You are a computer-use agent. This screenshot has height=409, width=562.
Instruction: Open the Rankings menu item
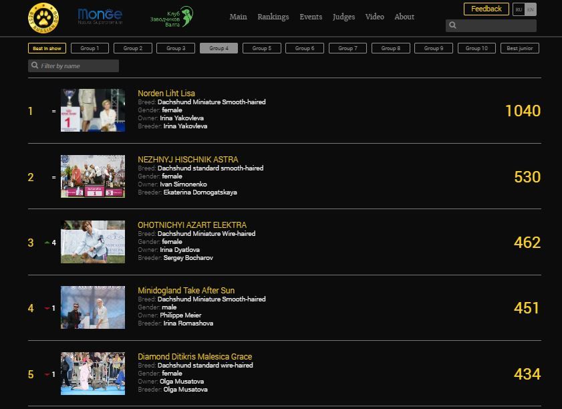click(273, 17)
